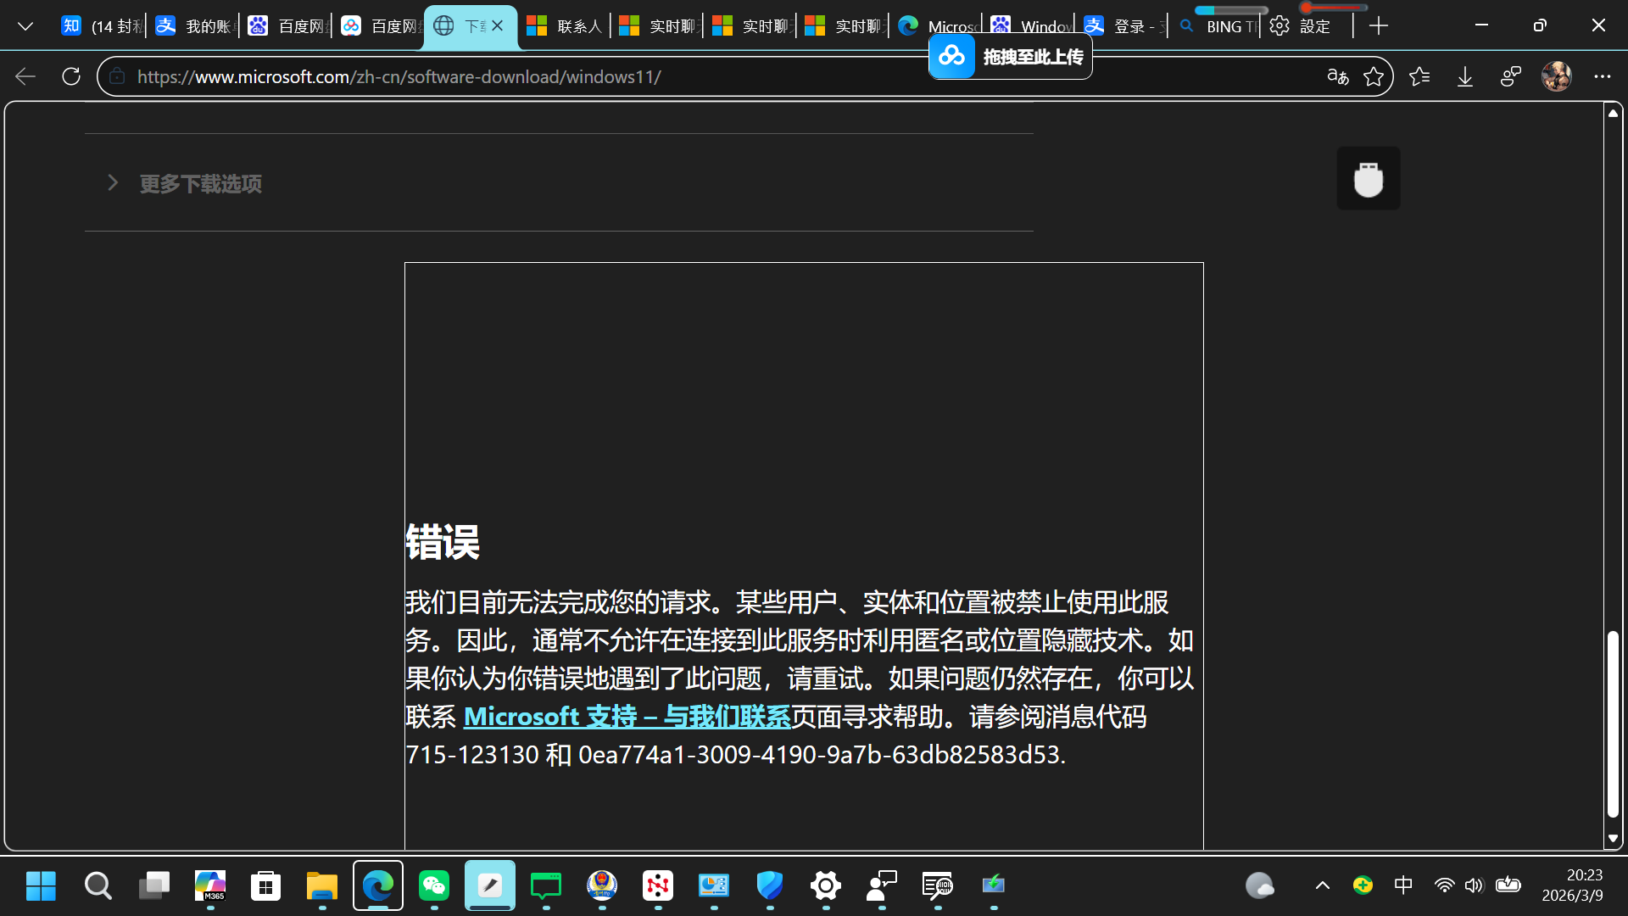Open Wi-Fi network tray icon
1628x916 pixels.
[x=1444, y=885]
